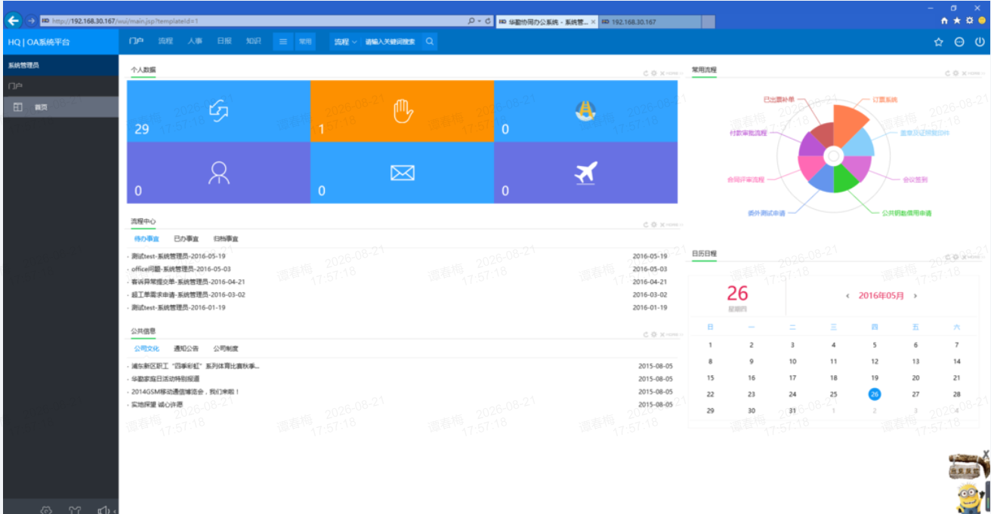Click the favorites star icon in blue header
The image size is (991, 514).
click(938, 42)
